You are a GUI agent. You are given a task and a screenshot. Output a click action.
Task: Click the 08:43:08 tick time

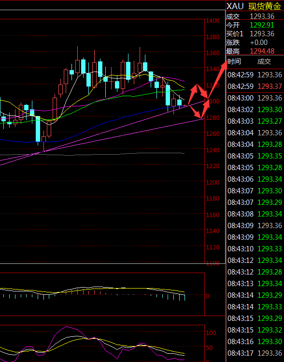coord(241,214)
